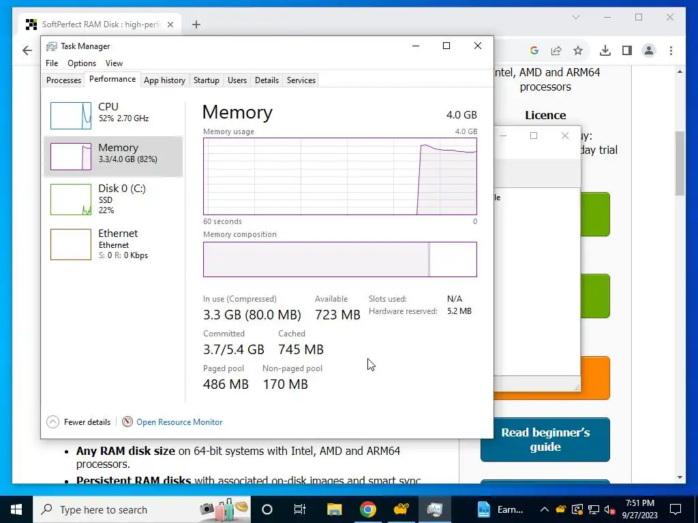Click the SoftPerfect tab favicon
This screenshot has height=523, width=698.
[31, 25]
